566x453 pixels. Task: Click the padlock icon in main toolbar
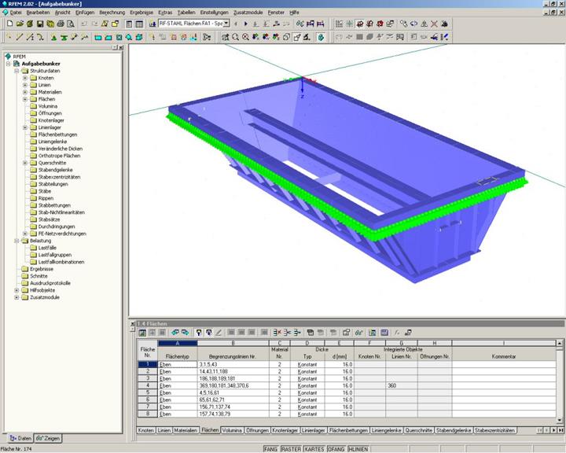click(x=115, y=24)
